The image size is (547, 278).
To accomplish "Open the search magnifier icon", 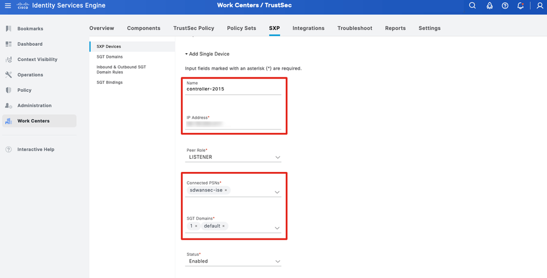I will point(472,6).
